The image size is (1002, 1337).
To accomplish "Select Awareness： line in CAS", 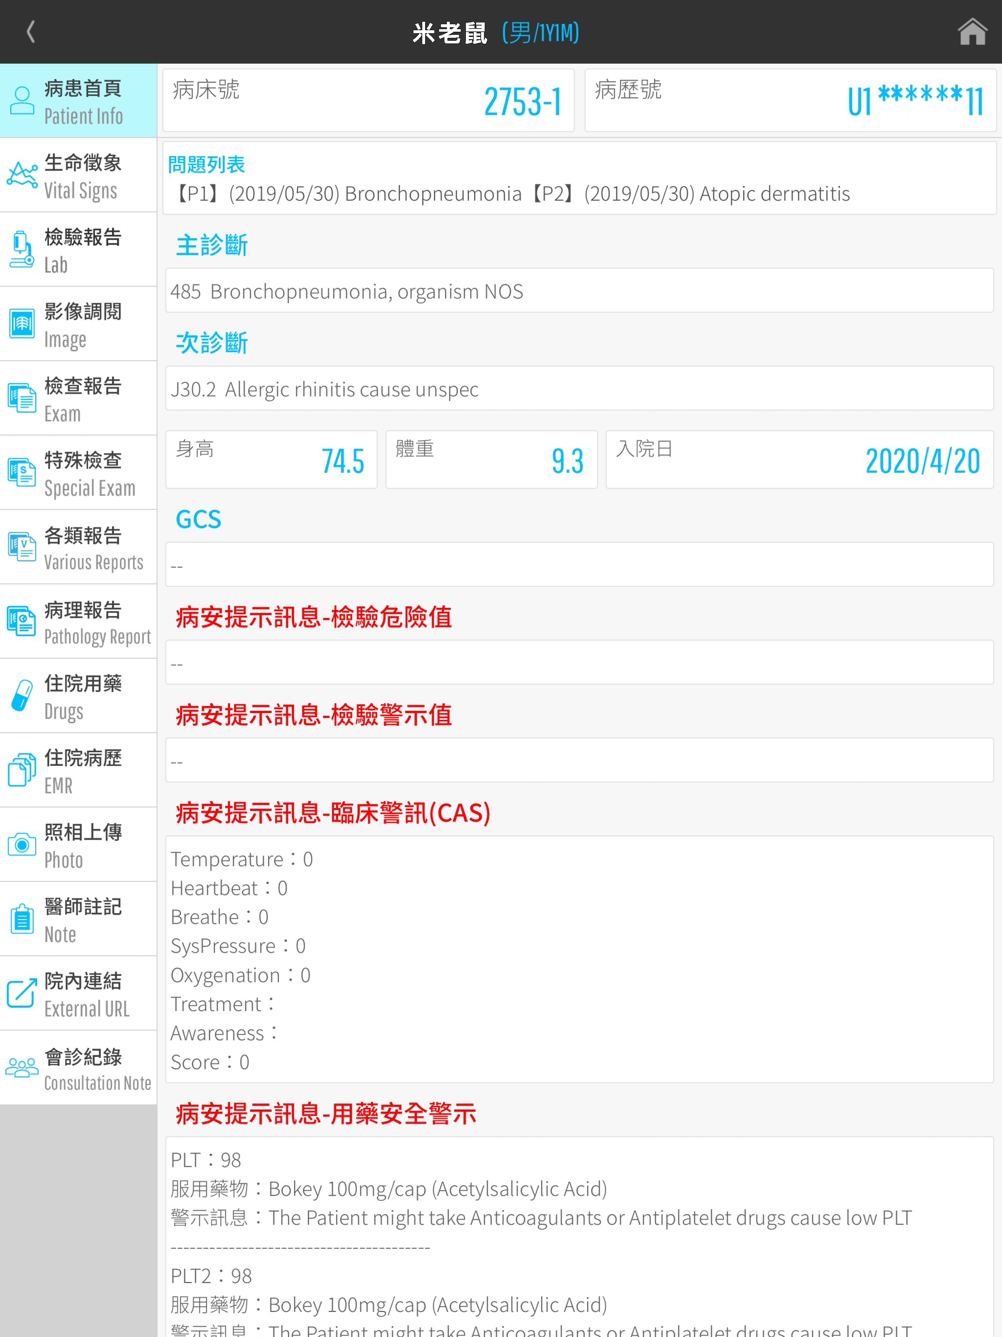I will (225, 1033).
